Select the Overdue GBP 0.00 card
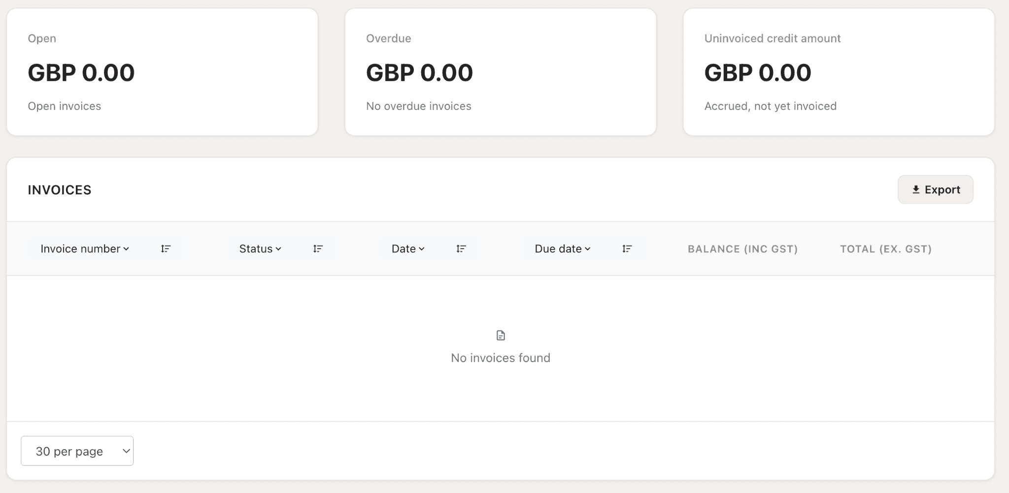 click(501, 72)
